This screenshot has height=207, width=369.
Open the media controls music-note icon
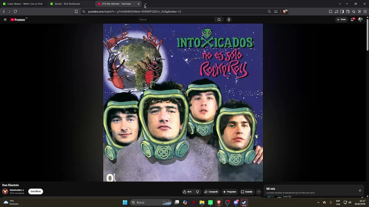point(336,11)
